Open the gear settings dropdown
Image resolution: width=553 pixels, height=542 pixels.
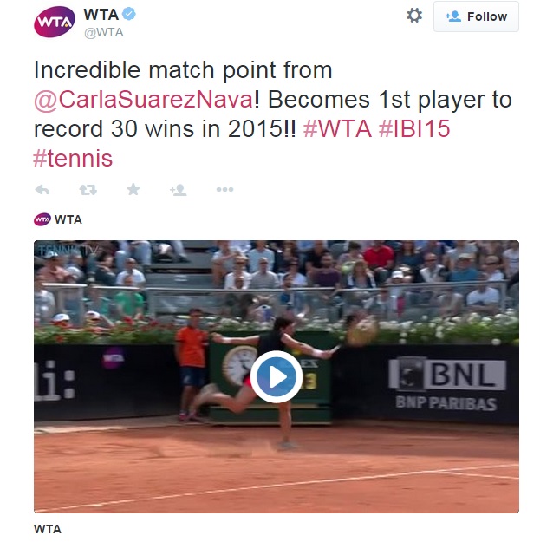click(x=414, y=16)
